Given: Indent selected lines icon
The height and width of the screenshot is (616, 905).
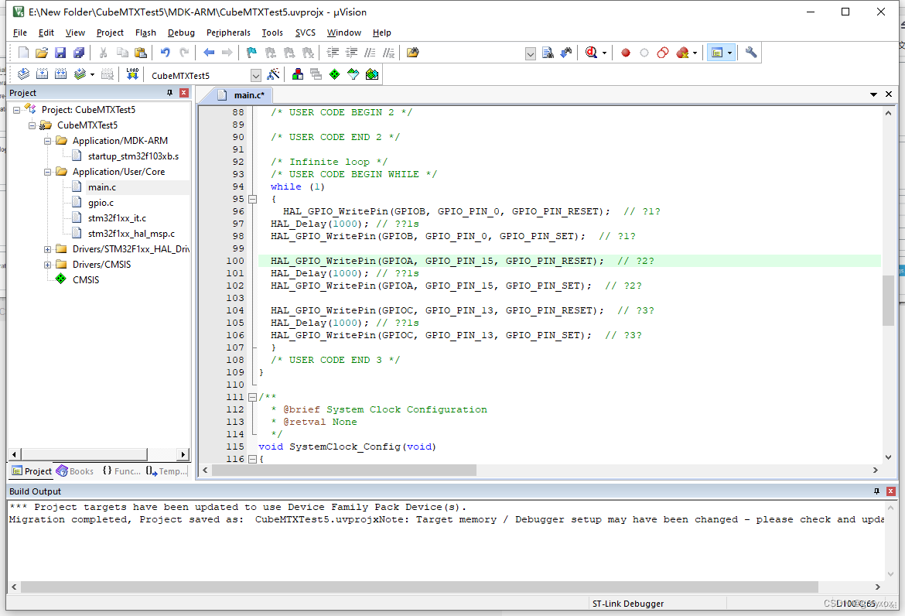Looking at the screenshot, I should pos(333,53).
